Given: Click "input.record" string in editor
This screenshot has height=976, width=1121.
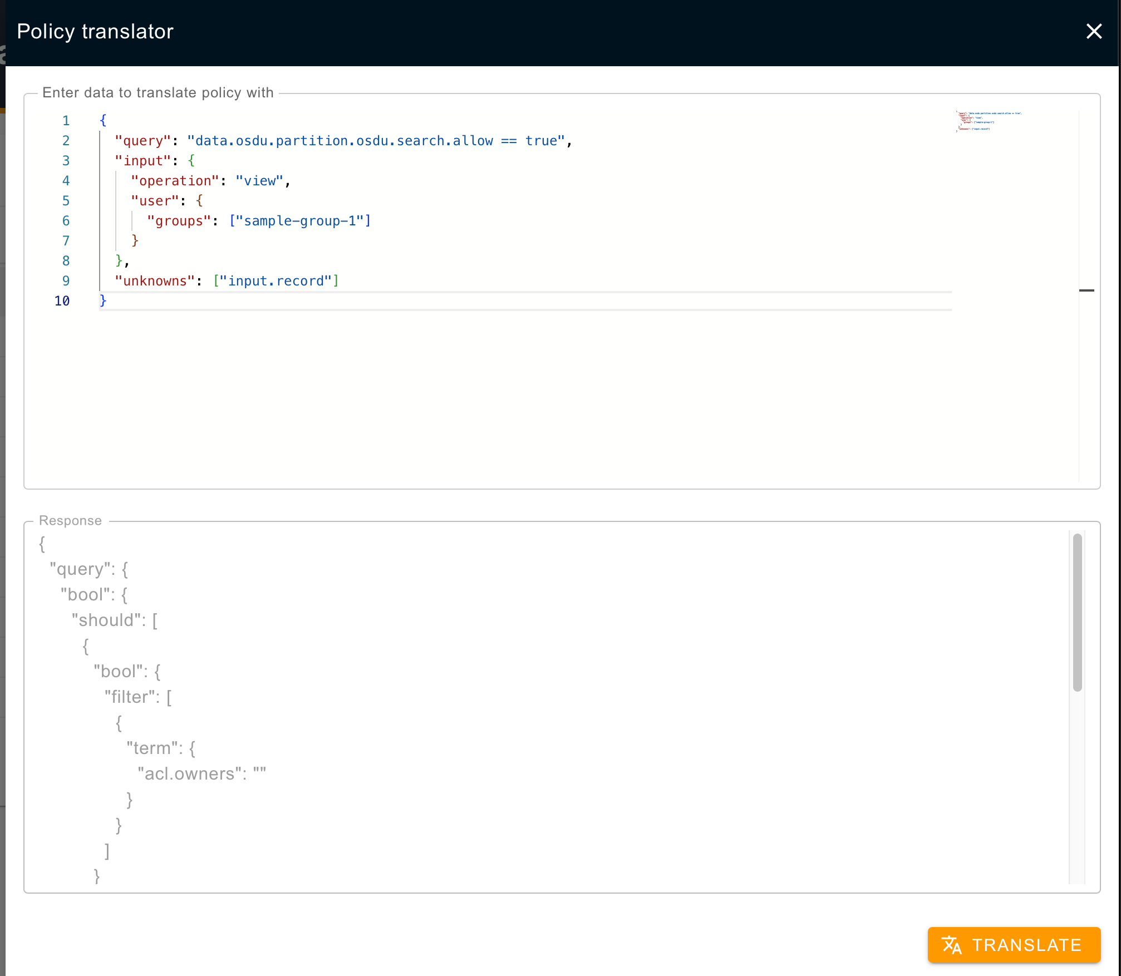Looking at the screenshot, I should tap(276, 281).
